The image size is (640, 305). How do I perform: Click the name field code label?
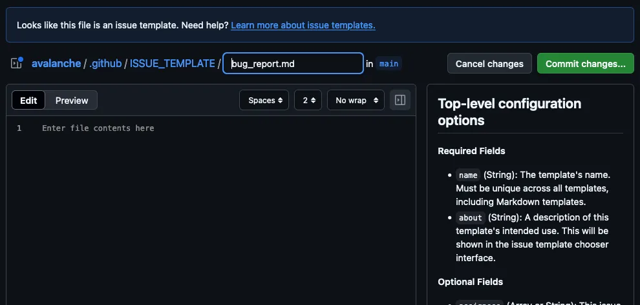point(467,175)
